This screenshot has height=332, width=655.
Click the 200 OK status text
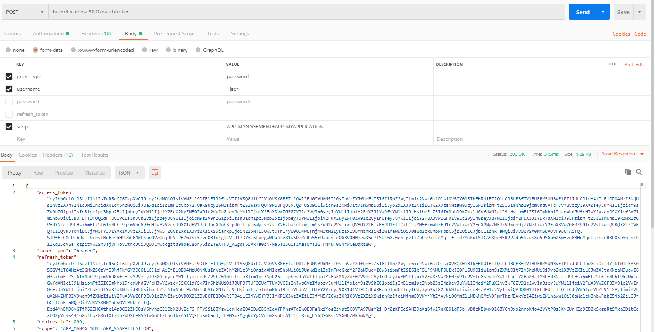pos(517,154)
